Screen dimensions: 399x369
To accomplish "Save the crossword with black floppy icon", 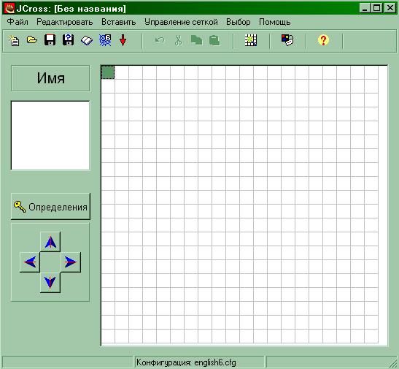I will tap(50, 40).
